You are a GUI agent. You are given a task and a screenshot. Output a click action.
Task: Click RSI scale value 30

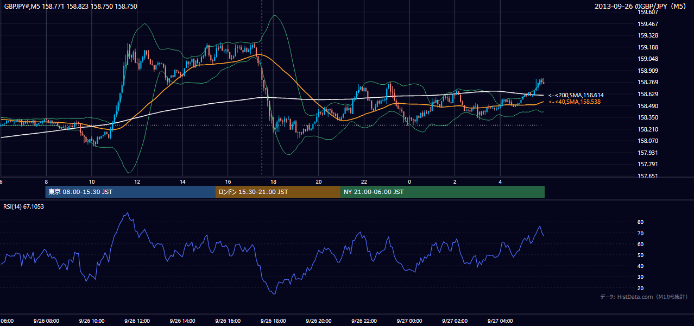point(641,277)
